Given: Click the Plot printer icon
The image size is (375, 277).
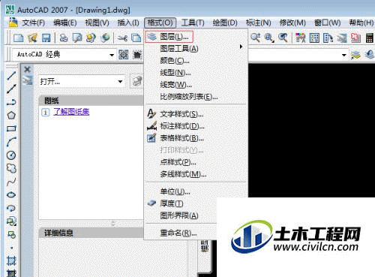Looking at the screenshot, I should 64,38.
